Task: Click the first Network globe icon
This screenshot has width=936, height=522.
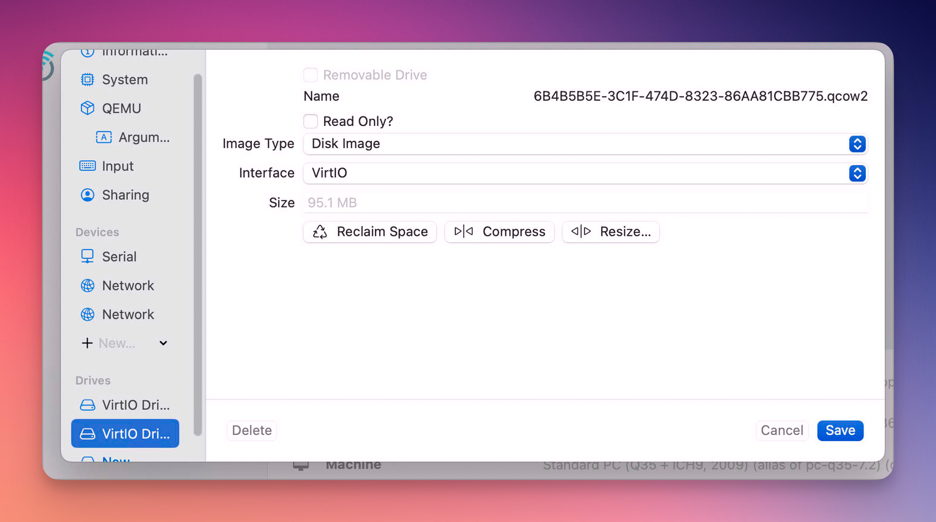Action: click(x=88, y=286)
